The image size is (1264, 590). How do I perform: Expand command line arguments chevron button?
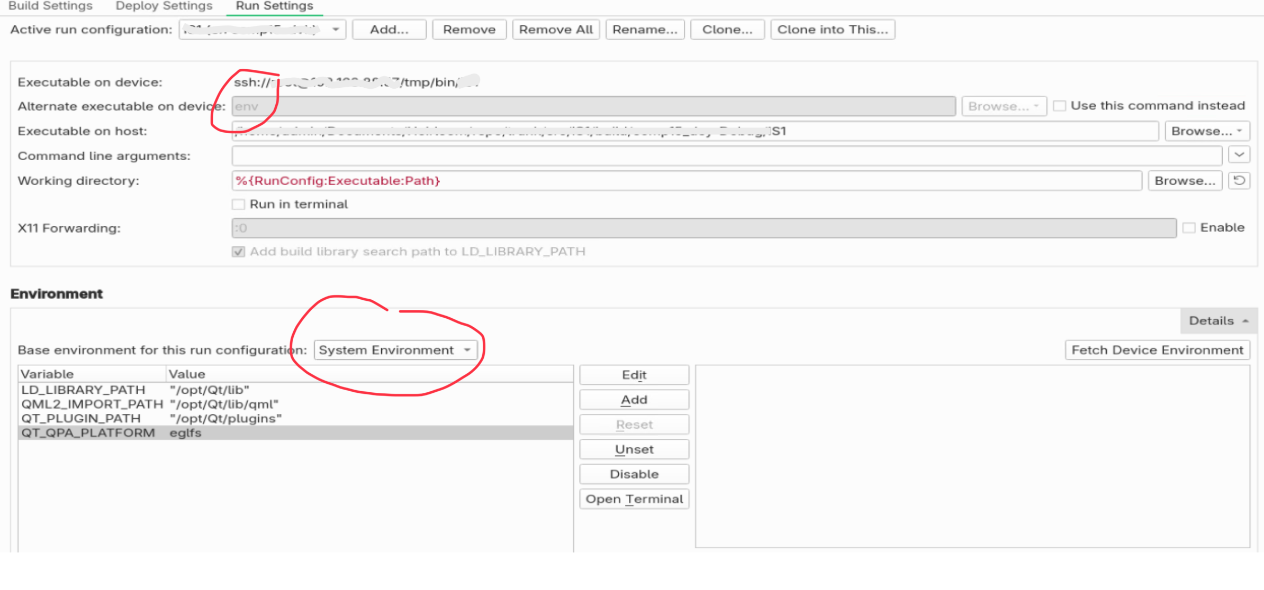pyautogui.click(x=1239, y=155)
